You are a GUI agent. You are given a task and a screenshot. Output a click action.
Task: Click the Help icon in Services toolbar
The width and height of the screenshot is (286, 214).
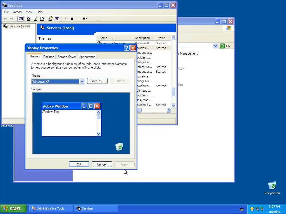51,19
